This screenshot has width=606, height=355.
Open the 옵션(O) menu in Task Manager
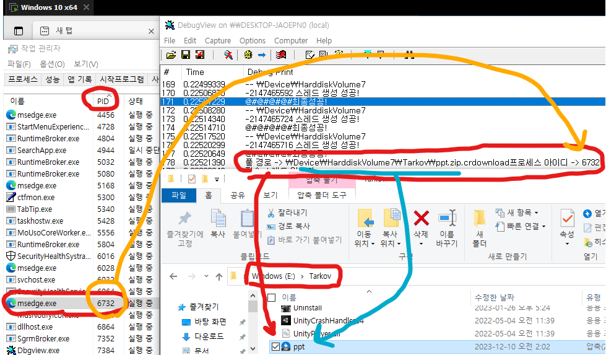(x=52, y=64)
